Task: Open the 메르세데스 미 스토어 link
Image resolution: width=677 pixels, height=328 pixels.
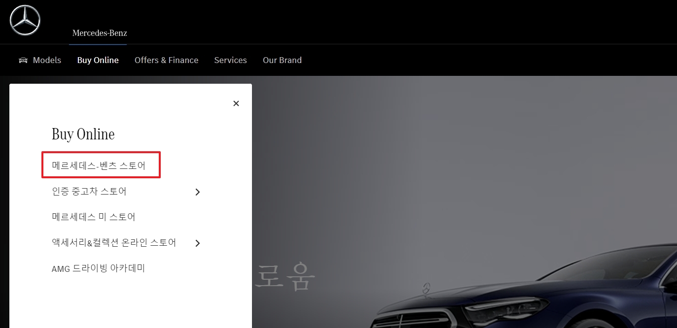Action: pos(94,217)
